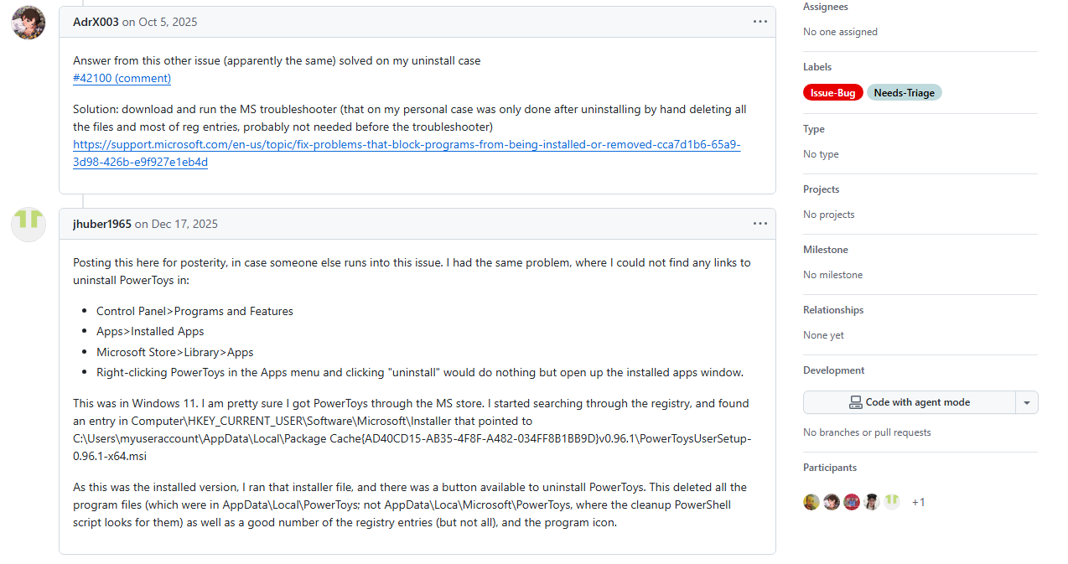Viewport: 1068px width, 564px height.
Task: Open options menu on jhuber1965's comment
Action: coord(760,224)
